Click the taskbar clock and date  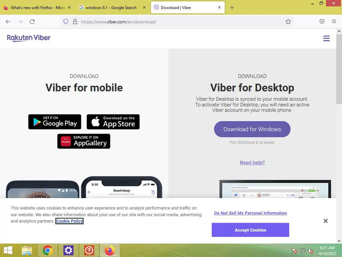click(x=327, y=251)
